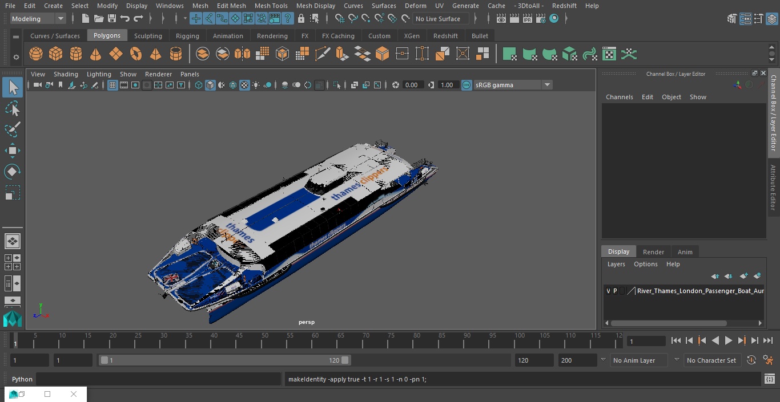
Task: Open the Deform menu
Action: click(x=416, y=6)
